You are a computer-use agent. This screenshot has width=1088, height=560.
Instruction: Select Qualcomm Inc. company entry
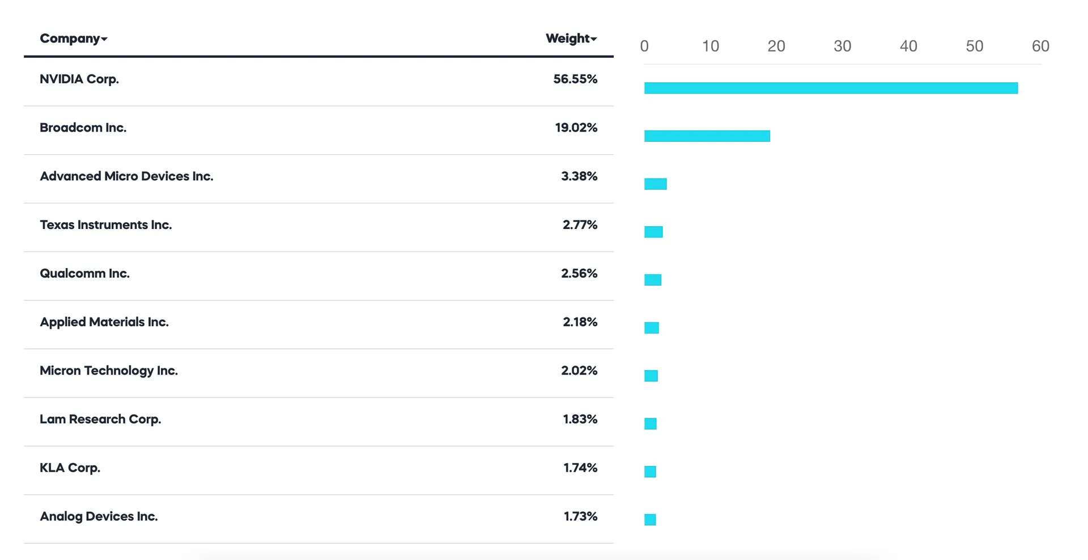[x=84, y=274]
